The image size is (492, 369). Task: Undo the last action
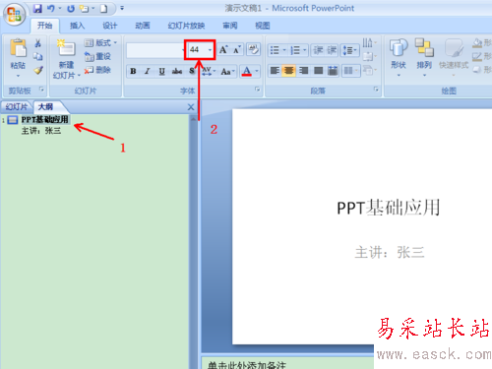click(x=51, y=9)
